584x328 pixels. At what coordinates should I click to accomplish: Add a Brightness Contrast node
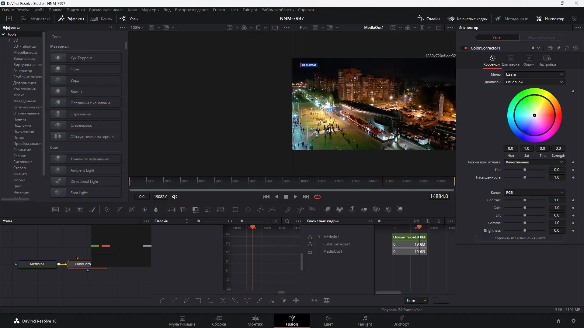pyautogui.click(x=144, y=210)
